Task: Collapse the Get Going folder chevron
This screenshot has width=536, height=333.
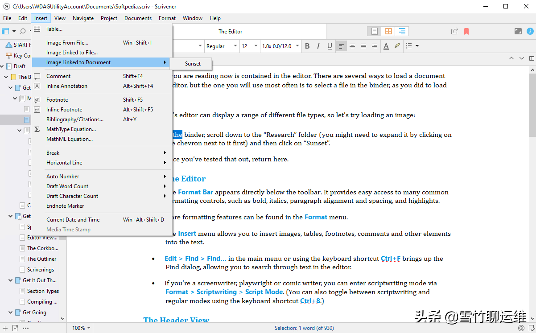Action: click(x=11, y=312)
